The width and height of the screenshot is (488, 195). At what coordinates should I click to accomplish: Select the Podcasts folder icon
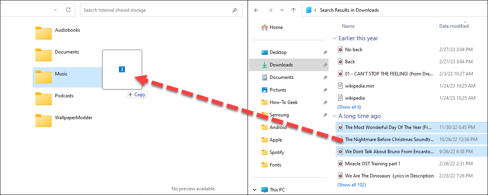coord(43,98)
